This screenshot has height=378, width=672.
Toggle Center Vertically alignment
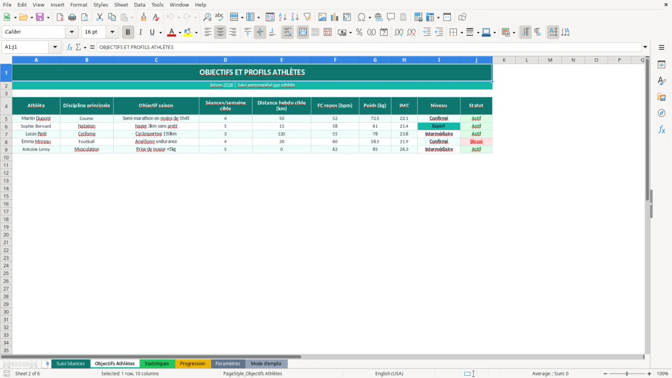[x=260, y=32]
